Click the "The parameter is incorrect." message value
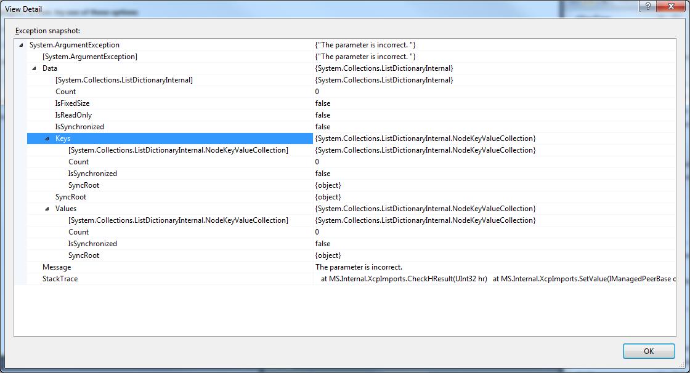This screenshot has width=690, height=373. pos(359,267)
